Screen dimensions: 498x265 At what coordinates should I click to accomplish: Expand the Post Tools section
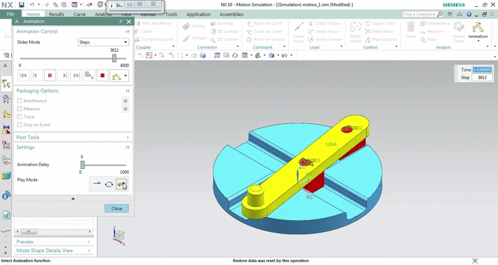128,137
